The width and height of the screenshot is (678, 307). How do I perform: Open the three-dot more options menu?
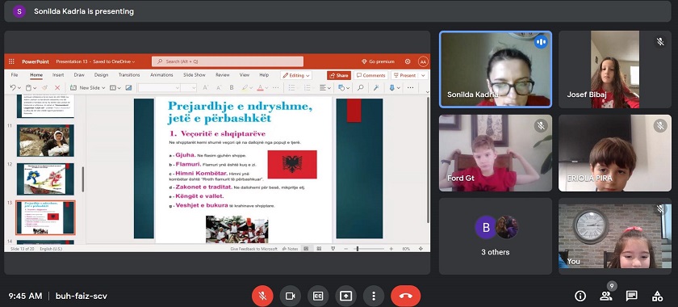pos(374,296)
